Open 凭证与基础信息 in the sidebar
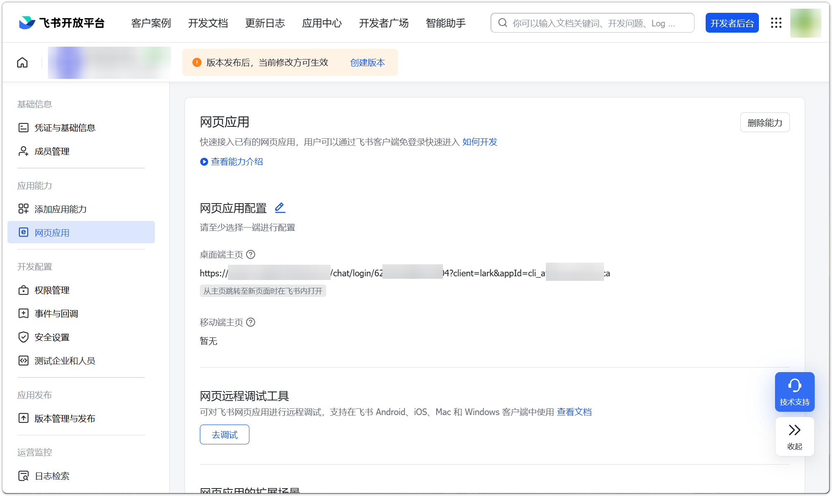The height and width of the screenshot is (496, 832). point(65,127)
